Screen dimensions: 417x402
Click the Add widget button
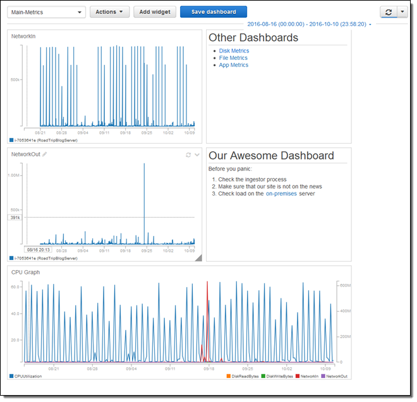pos(154,12)
